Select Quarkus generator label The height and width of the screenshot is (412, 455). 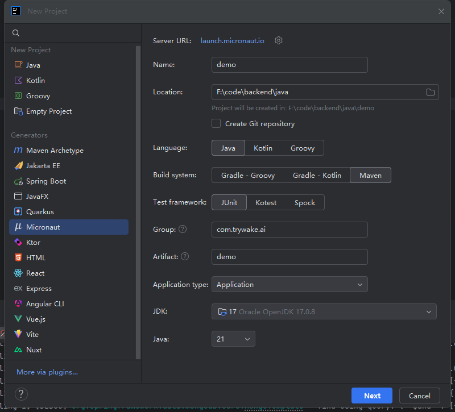(x=40, y=211)
